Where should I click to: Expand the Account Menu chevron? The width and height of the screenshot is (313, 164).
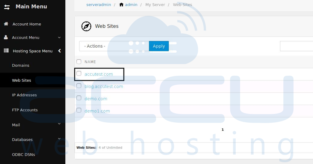(59, 37)
